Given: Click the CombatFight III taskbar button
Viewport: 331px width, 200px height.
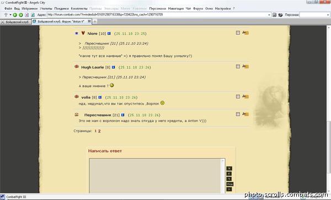Looking at the screenshot, I should (14, 197).
